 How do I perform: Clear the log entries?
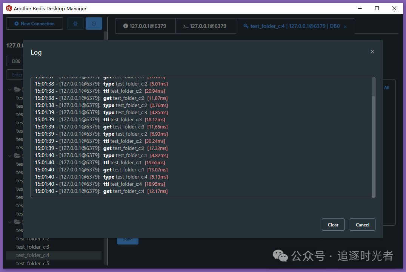coord(333,225)
